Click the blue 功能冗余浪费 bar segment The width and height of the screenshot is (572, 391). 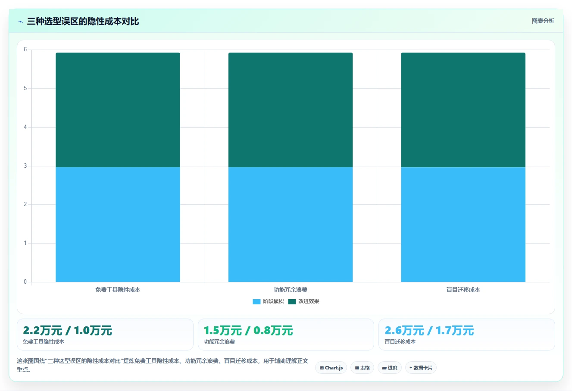(x=291, y=225)
